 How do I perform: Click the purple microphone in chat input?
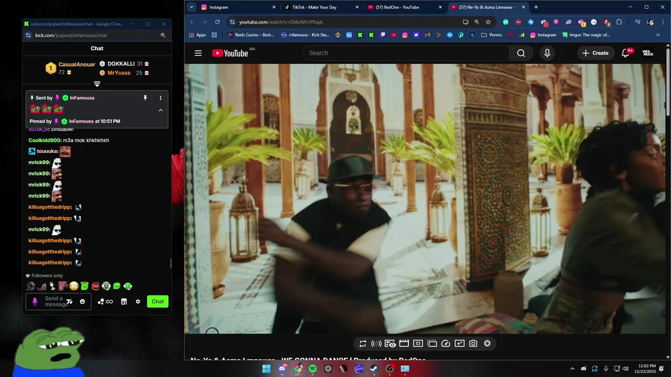tap(35, 302)
